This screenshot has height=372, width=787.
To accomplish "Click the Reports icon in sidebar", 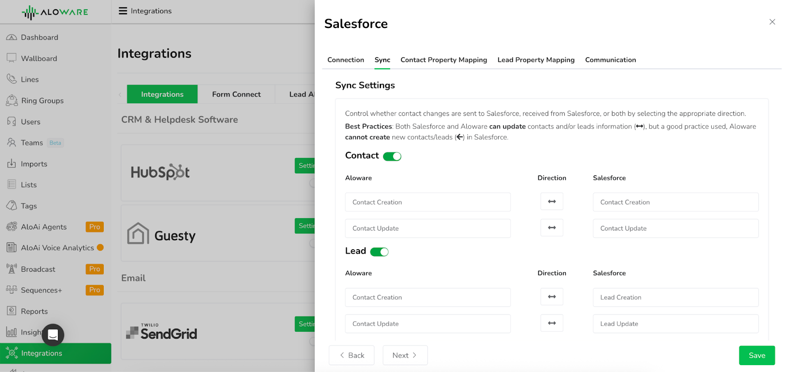I will [11, 311].
